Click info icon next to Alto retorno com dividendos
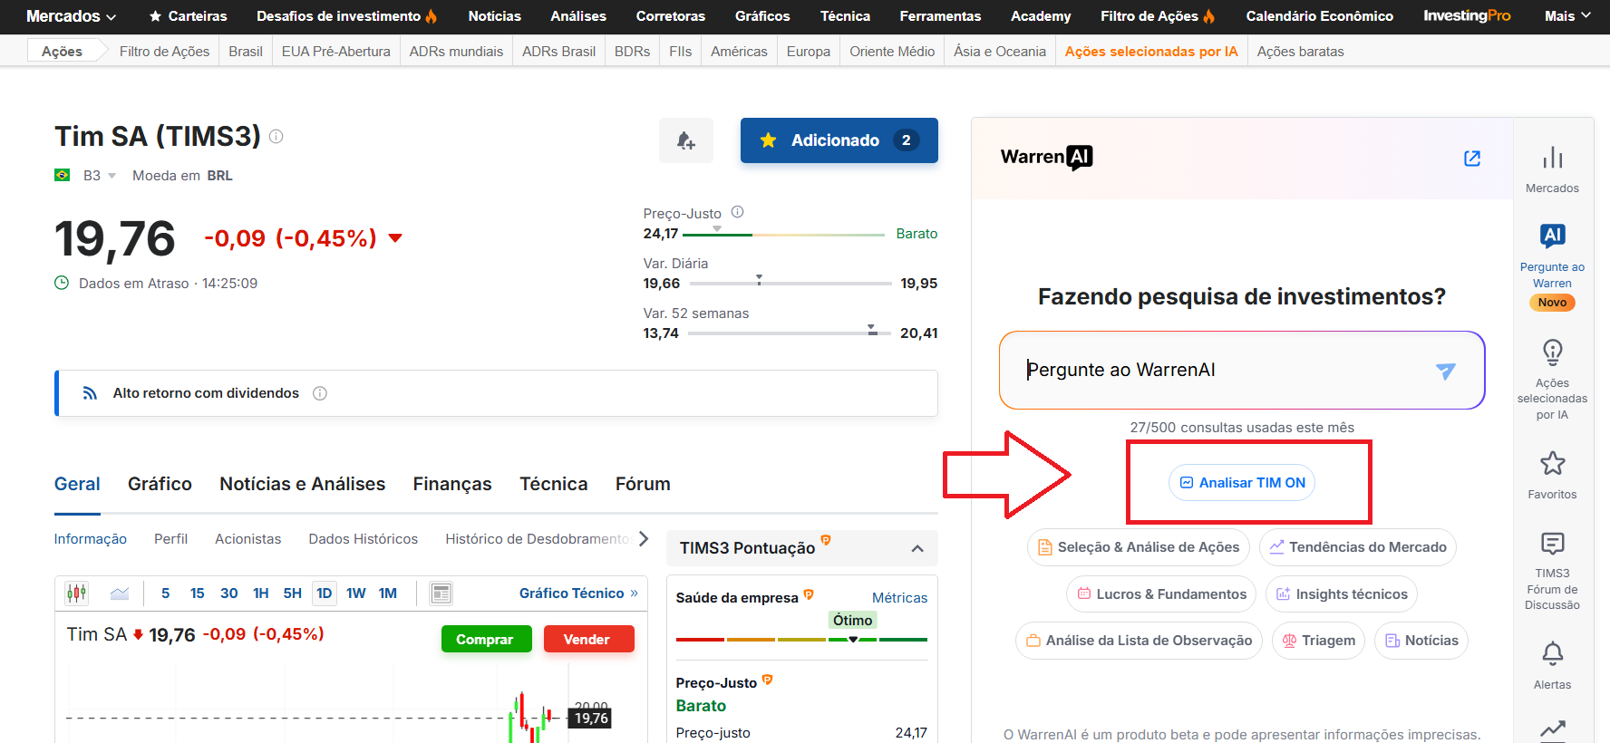 tap(320, 393)
